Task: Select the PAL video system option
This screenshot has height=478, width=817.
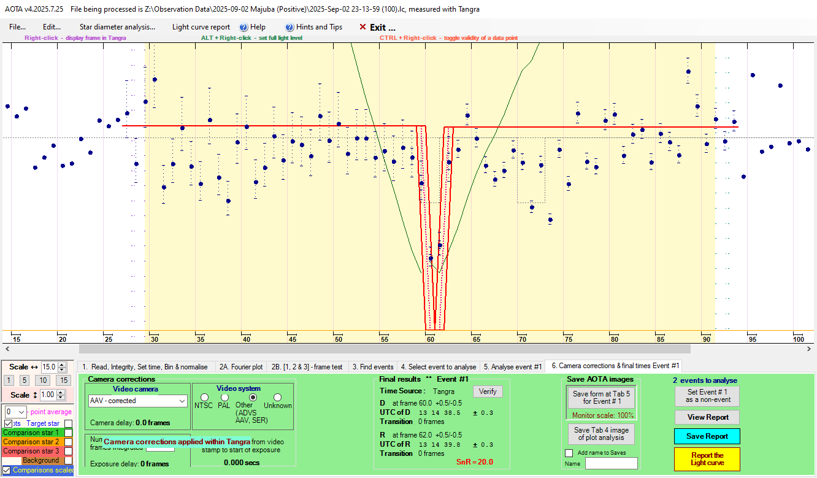Action: [x=224, y=398]
